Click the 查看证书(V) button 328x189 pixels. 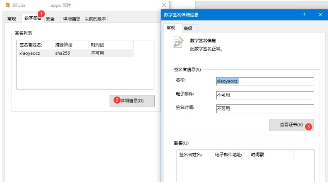(x=291, y=125)
